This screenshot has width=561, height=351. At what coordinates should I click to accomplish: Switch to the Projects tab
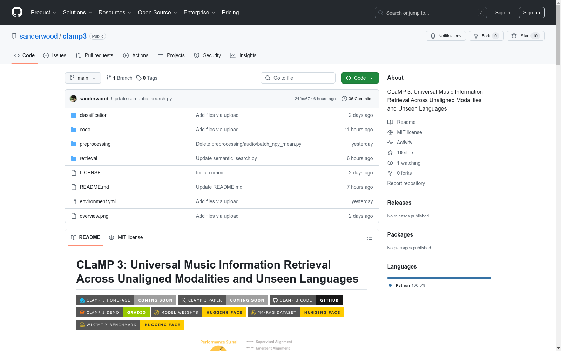(x=171, y=55)
